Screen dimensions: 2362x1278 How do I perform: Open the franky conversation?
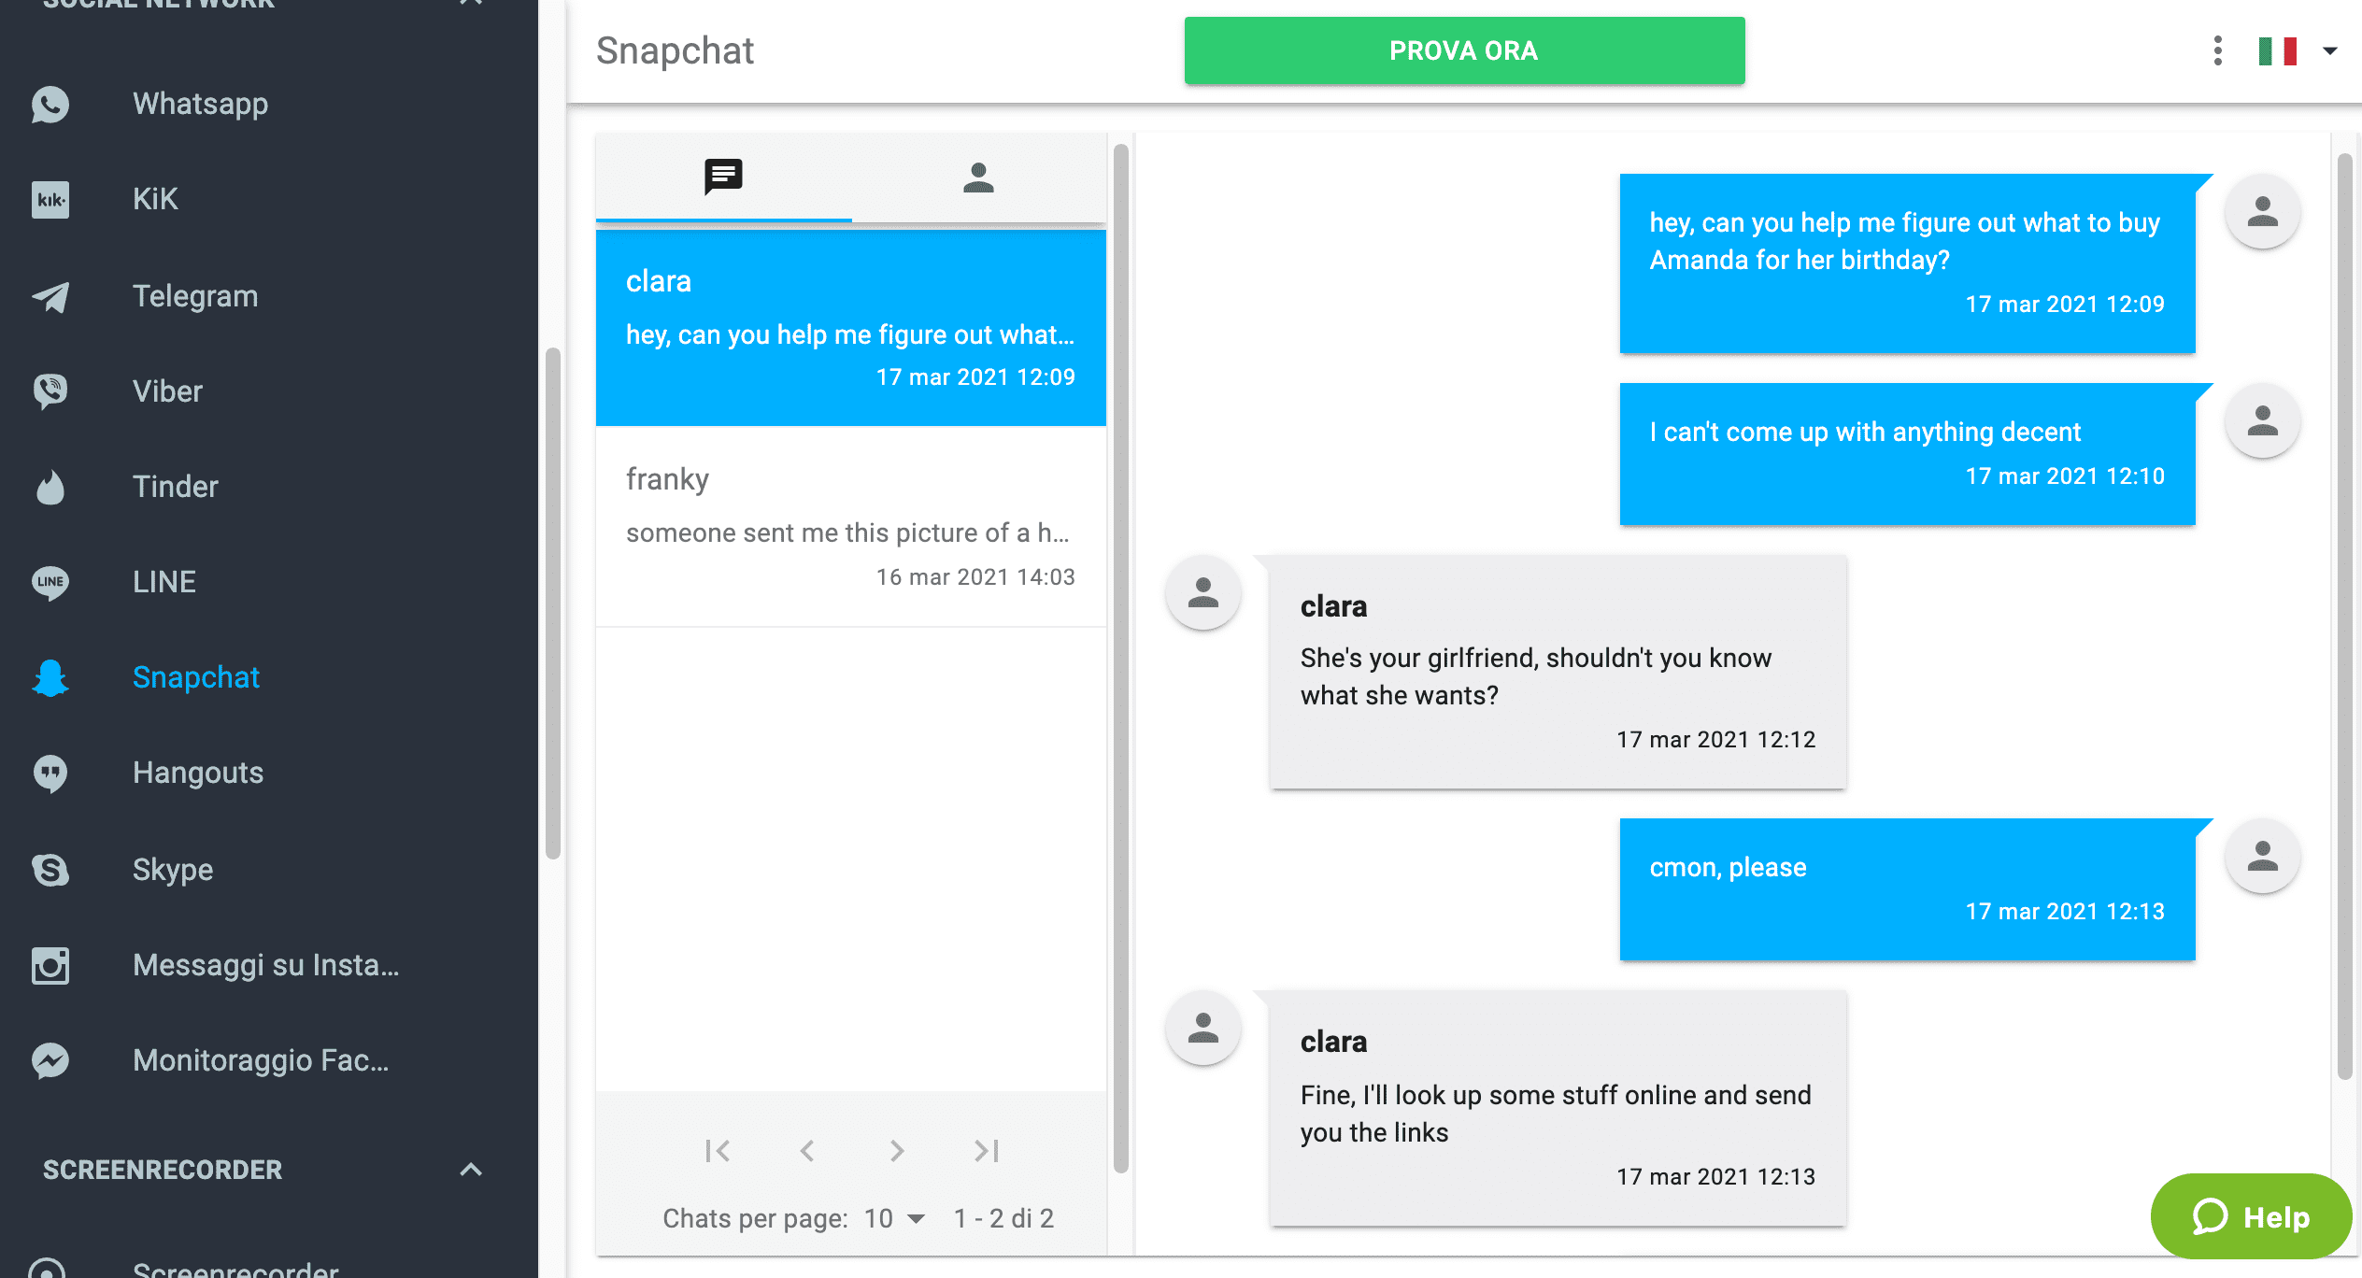coord(850,527)
